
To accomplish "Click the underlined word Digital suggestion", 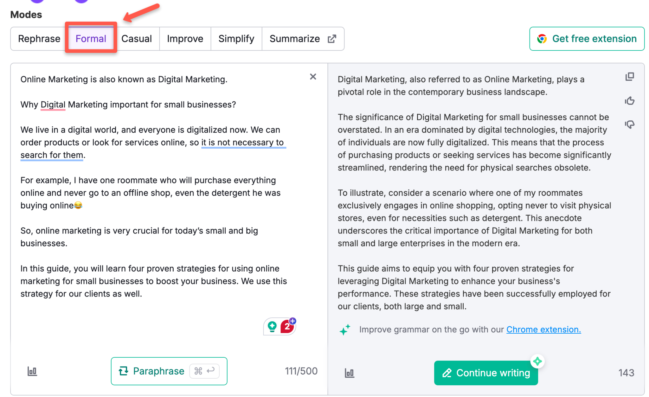I will pyautogui.click(x=53, y=105).
